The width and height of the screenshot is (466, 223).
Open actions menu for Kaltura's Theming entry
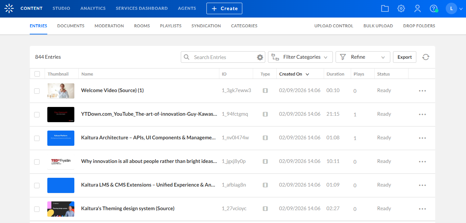[422, 209]
